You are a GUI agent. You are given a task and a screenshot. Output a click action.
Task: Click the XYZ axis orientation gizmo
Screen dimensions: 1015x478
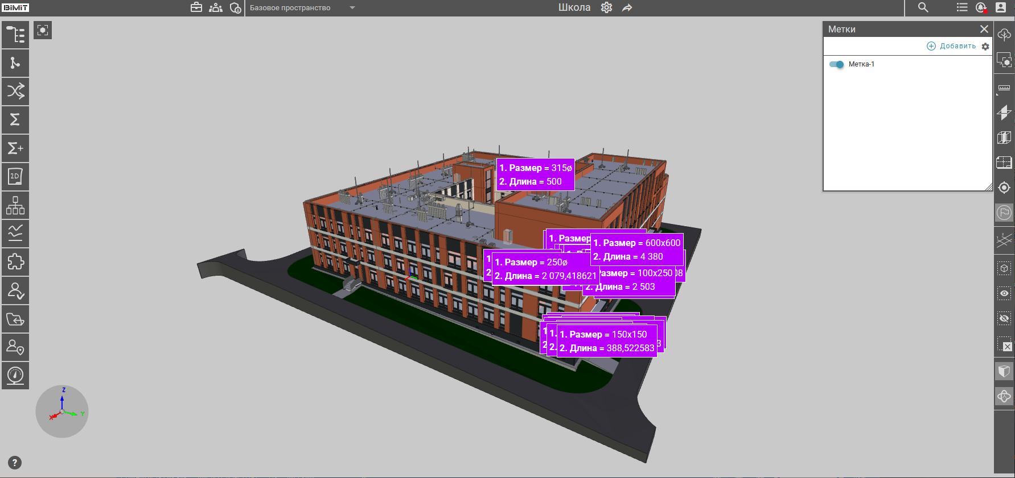[62, 412]
